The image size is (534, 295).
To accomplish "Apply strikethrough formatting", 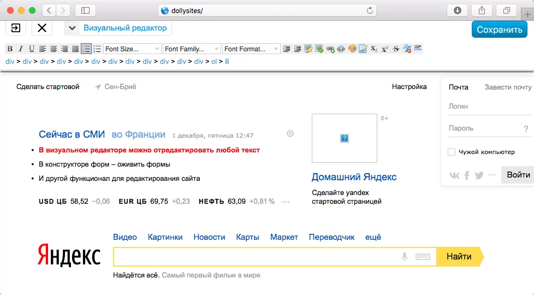I will 396,49.
